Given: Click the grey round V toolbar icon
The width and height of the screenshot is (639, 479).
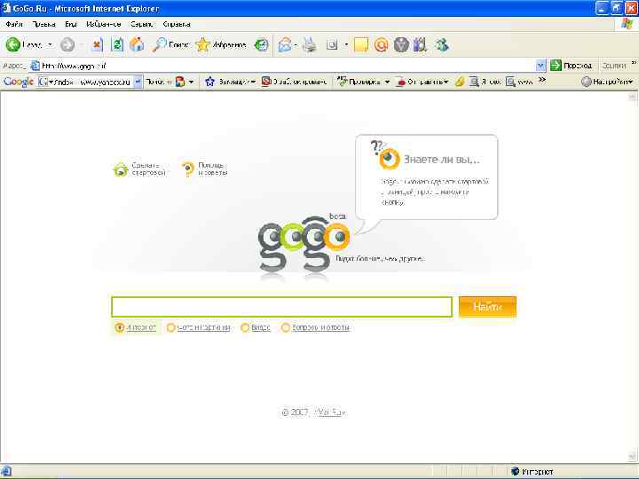Looking at the screenshot, I should point(401,45).
